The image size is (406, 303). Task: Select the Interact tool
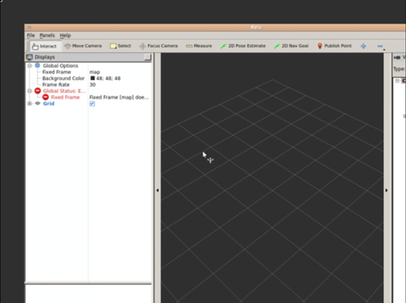(44, 46)
